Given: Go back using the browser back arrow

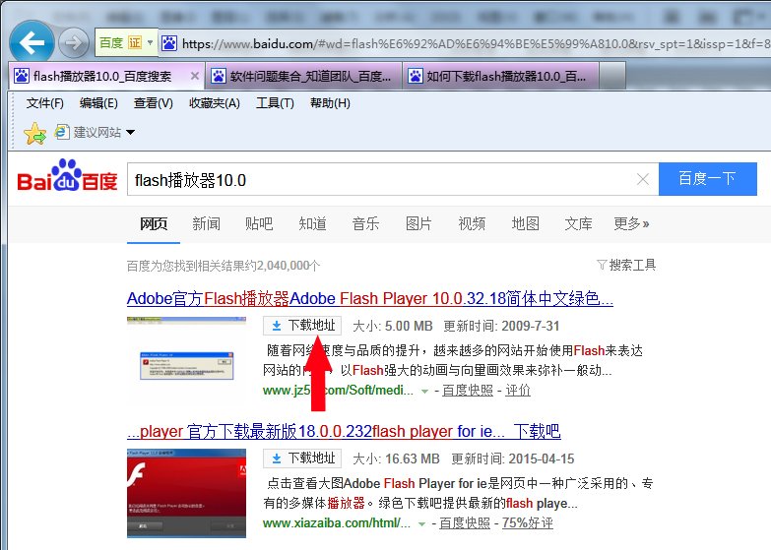Looking at the screenshot, I should (32, 42).
